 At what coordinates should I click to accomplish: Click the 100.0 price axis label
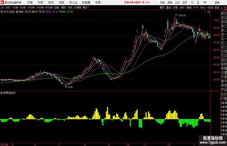click(216, 20)
